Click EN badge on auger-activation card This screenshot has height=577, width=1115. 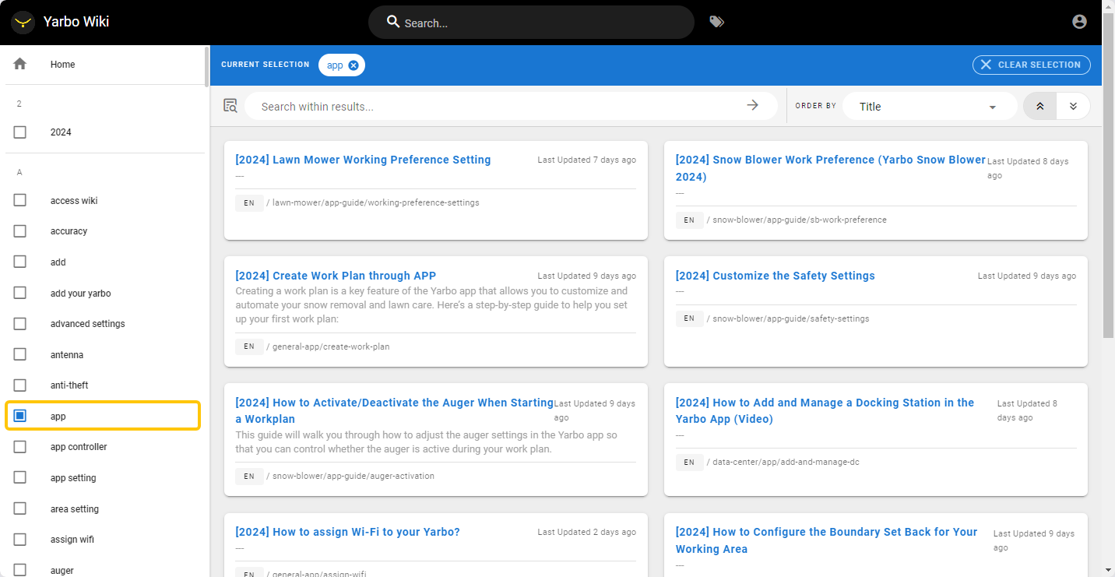click(x=249, y=476)
